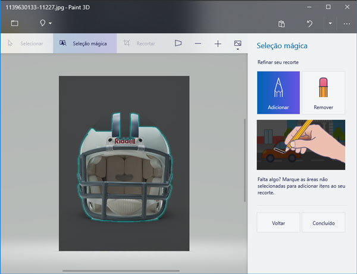Click the horizontal canvas scrollbar
This screenshot has height=274, width=357.
coord(121,271)
